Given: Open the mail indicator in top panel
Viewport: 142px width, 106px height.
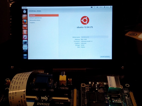Looking at the screenshot, I should (92, 7).
